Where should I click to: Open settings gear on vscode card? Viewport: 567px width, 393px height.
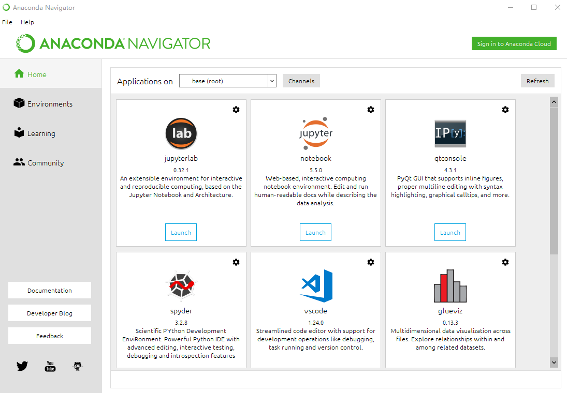(371, 262)
